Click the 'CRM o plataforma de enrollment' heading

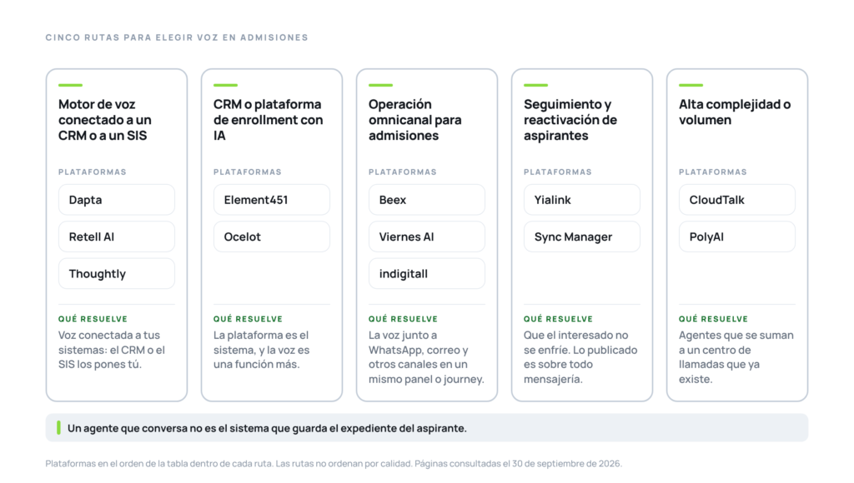tap(268, 120)
